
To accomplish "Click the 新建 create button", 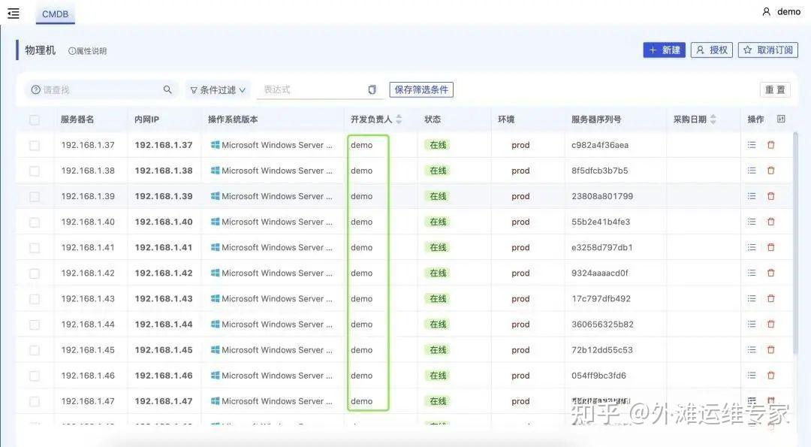I will coord(664,50).
